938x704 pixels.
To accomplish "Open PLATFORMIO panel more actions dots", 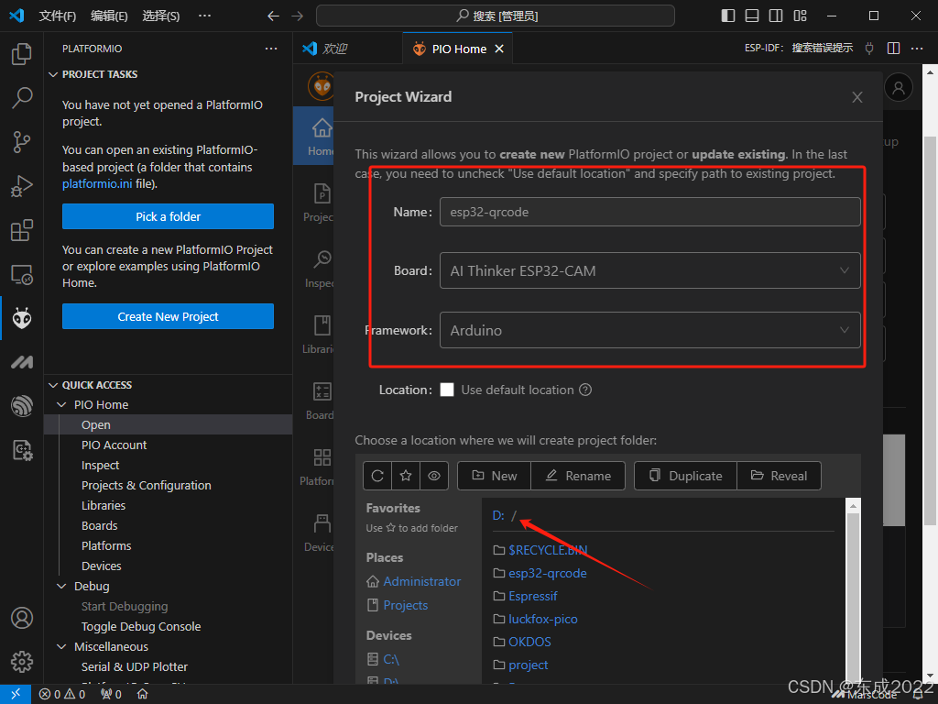I will [x=271, y=49].
